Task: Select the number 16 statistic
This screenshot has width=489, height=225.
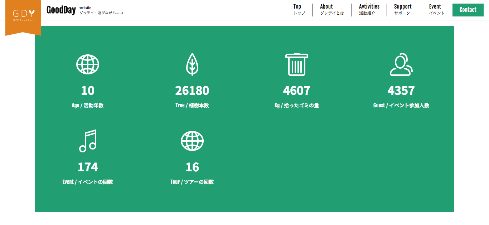Action: pos(192,167)
